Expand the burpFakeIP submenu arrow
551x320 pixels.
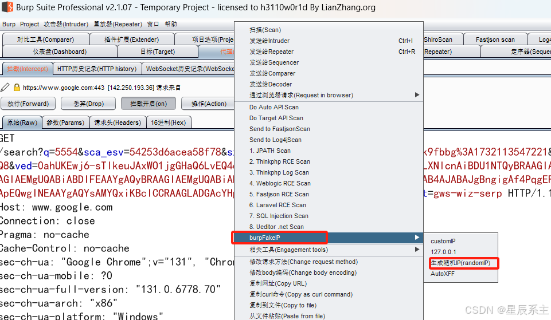[x=417, y=237]
